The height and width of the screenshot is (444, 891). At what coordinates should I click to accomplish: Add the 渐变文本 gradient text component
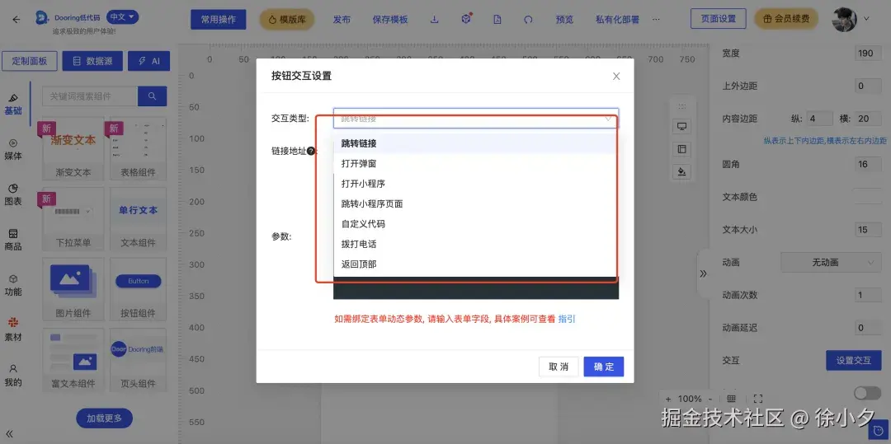coord(73,148)
